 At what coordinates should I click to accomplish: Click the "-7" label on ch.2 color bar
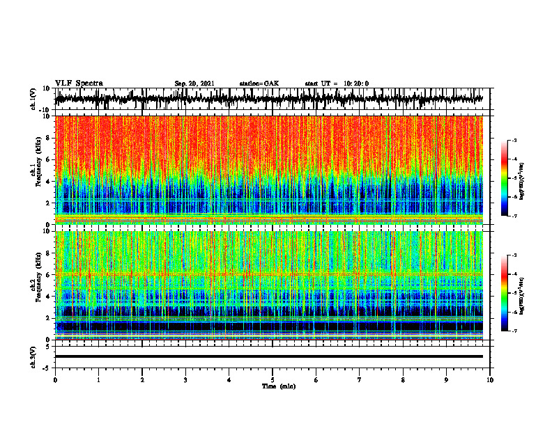pyautogui.click(x=514, y=331)
